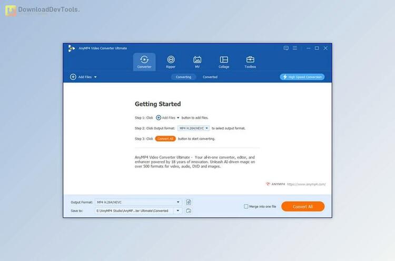Open the Toolbox tab
This screenshot has height=261, width=395.
pos(250,62)
